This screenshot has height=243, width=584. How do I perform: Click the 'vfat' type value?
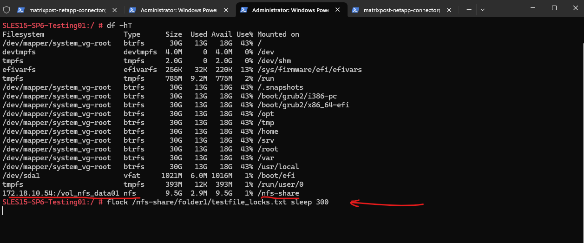[132, 176]
